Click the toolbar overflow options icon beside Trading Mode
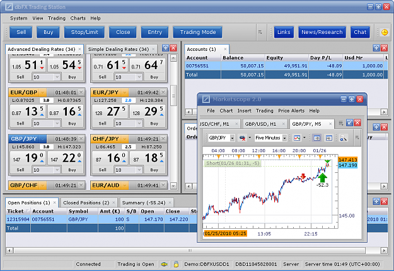 pyautogui.click(x=260, y=32)
